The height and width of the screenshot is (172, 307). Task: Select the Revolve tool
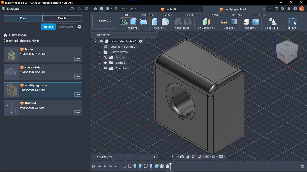(x=144, y=22)
